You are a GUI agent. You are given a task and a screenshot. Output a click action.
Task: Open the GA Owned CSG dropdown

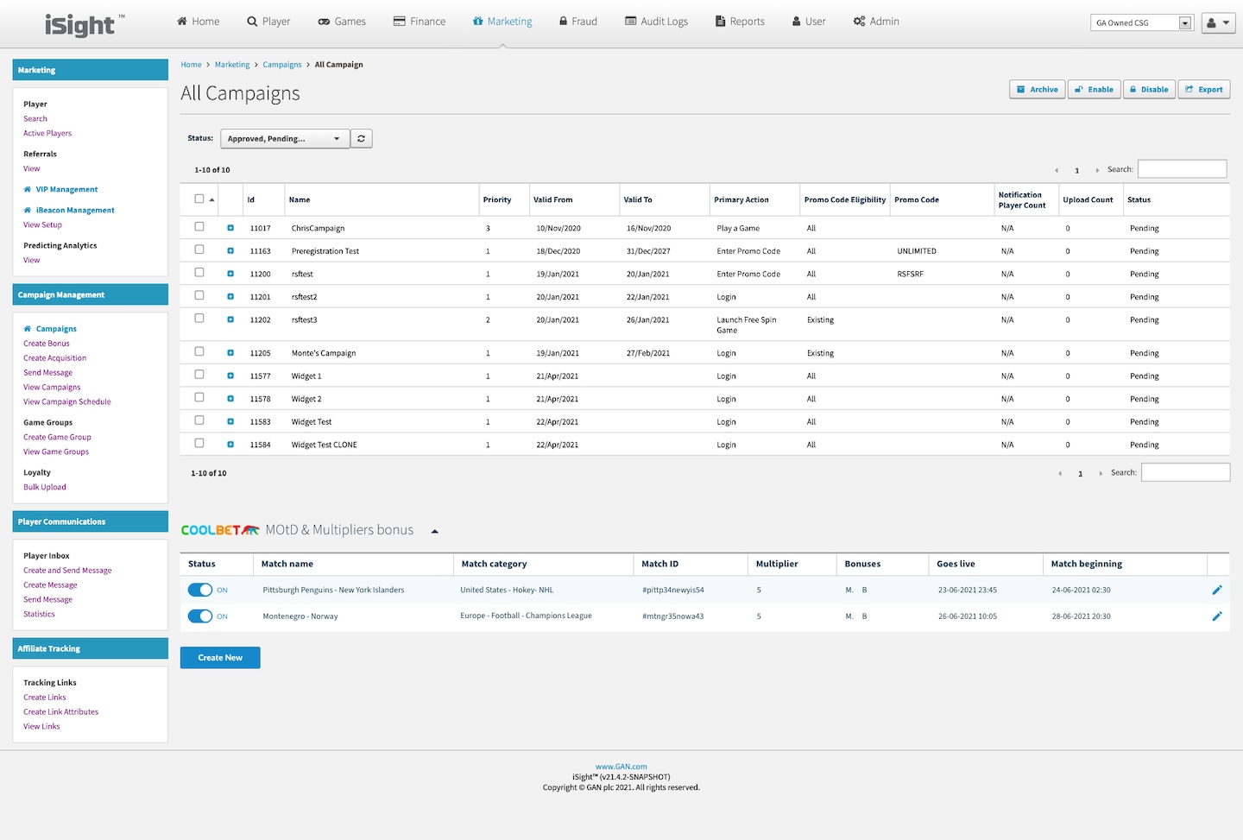pos(1142,23)
